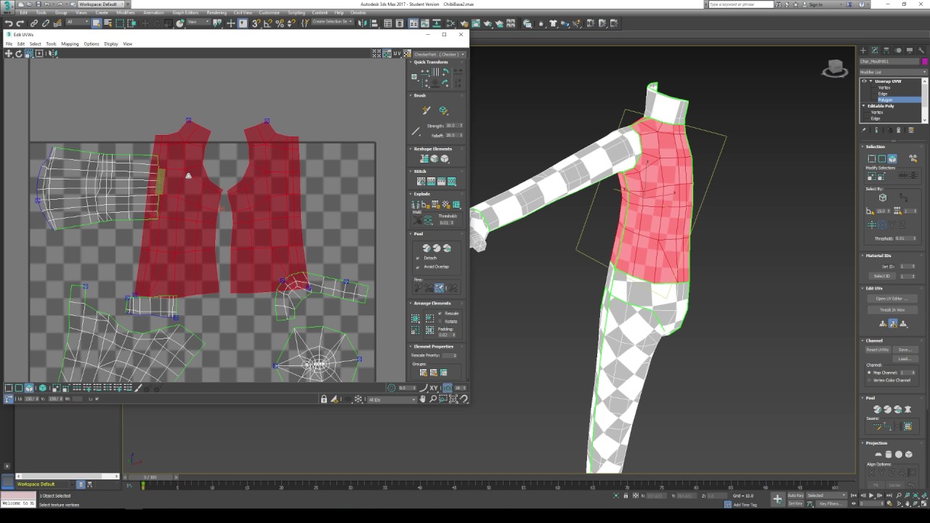Click the Undo arrow in main toolbar
The width and height of the screenshot is (930, 523).
point(9,23)
